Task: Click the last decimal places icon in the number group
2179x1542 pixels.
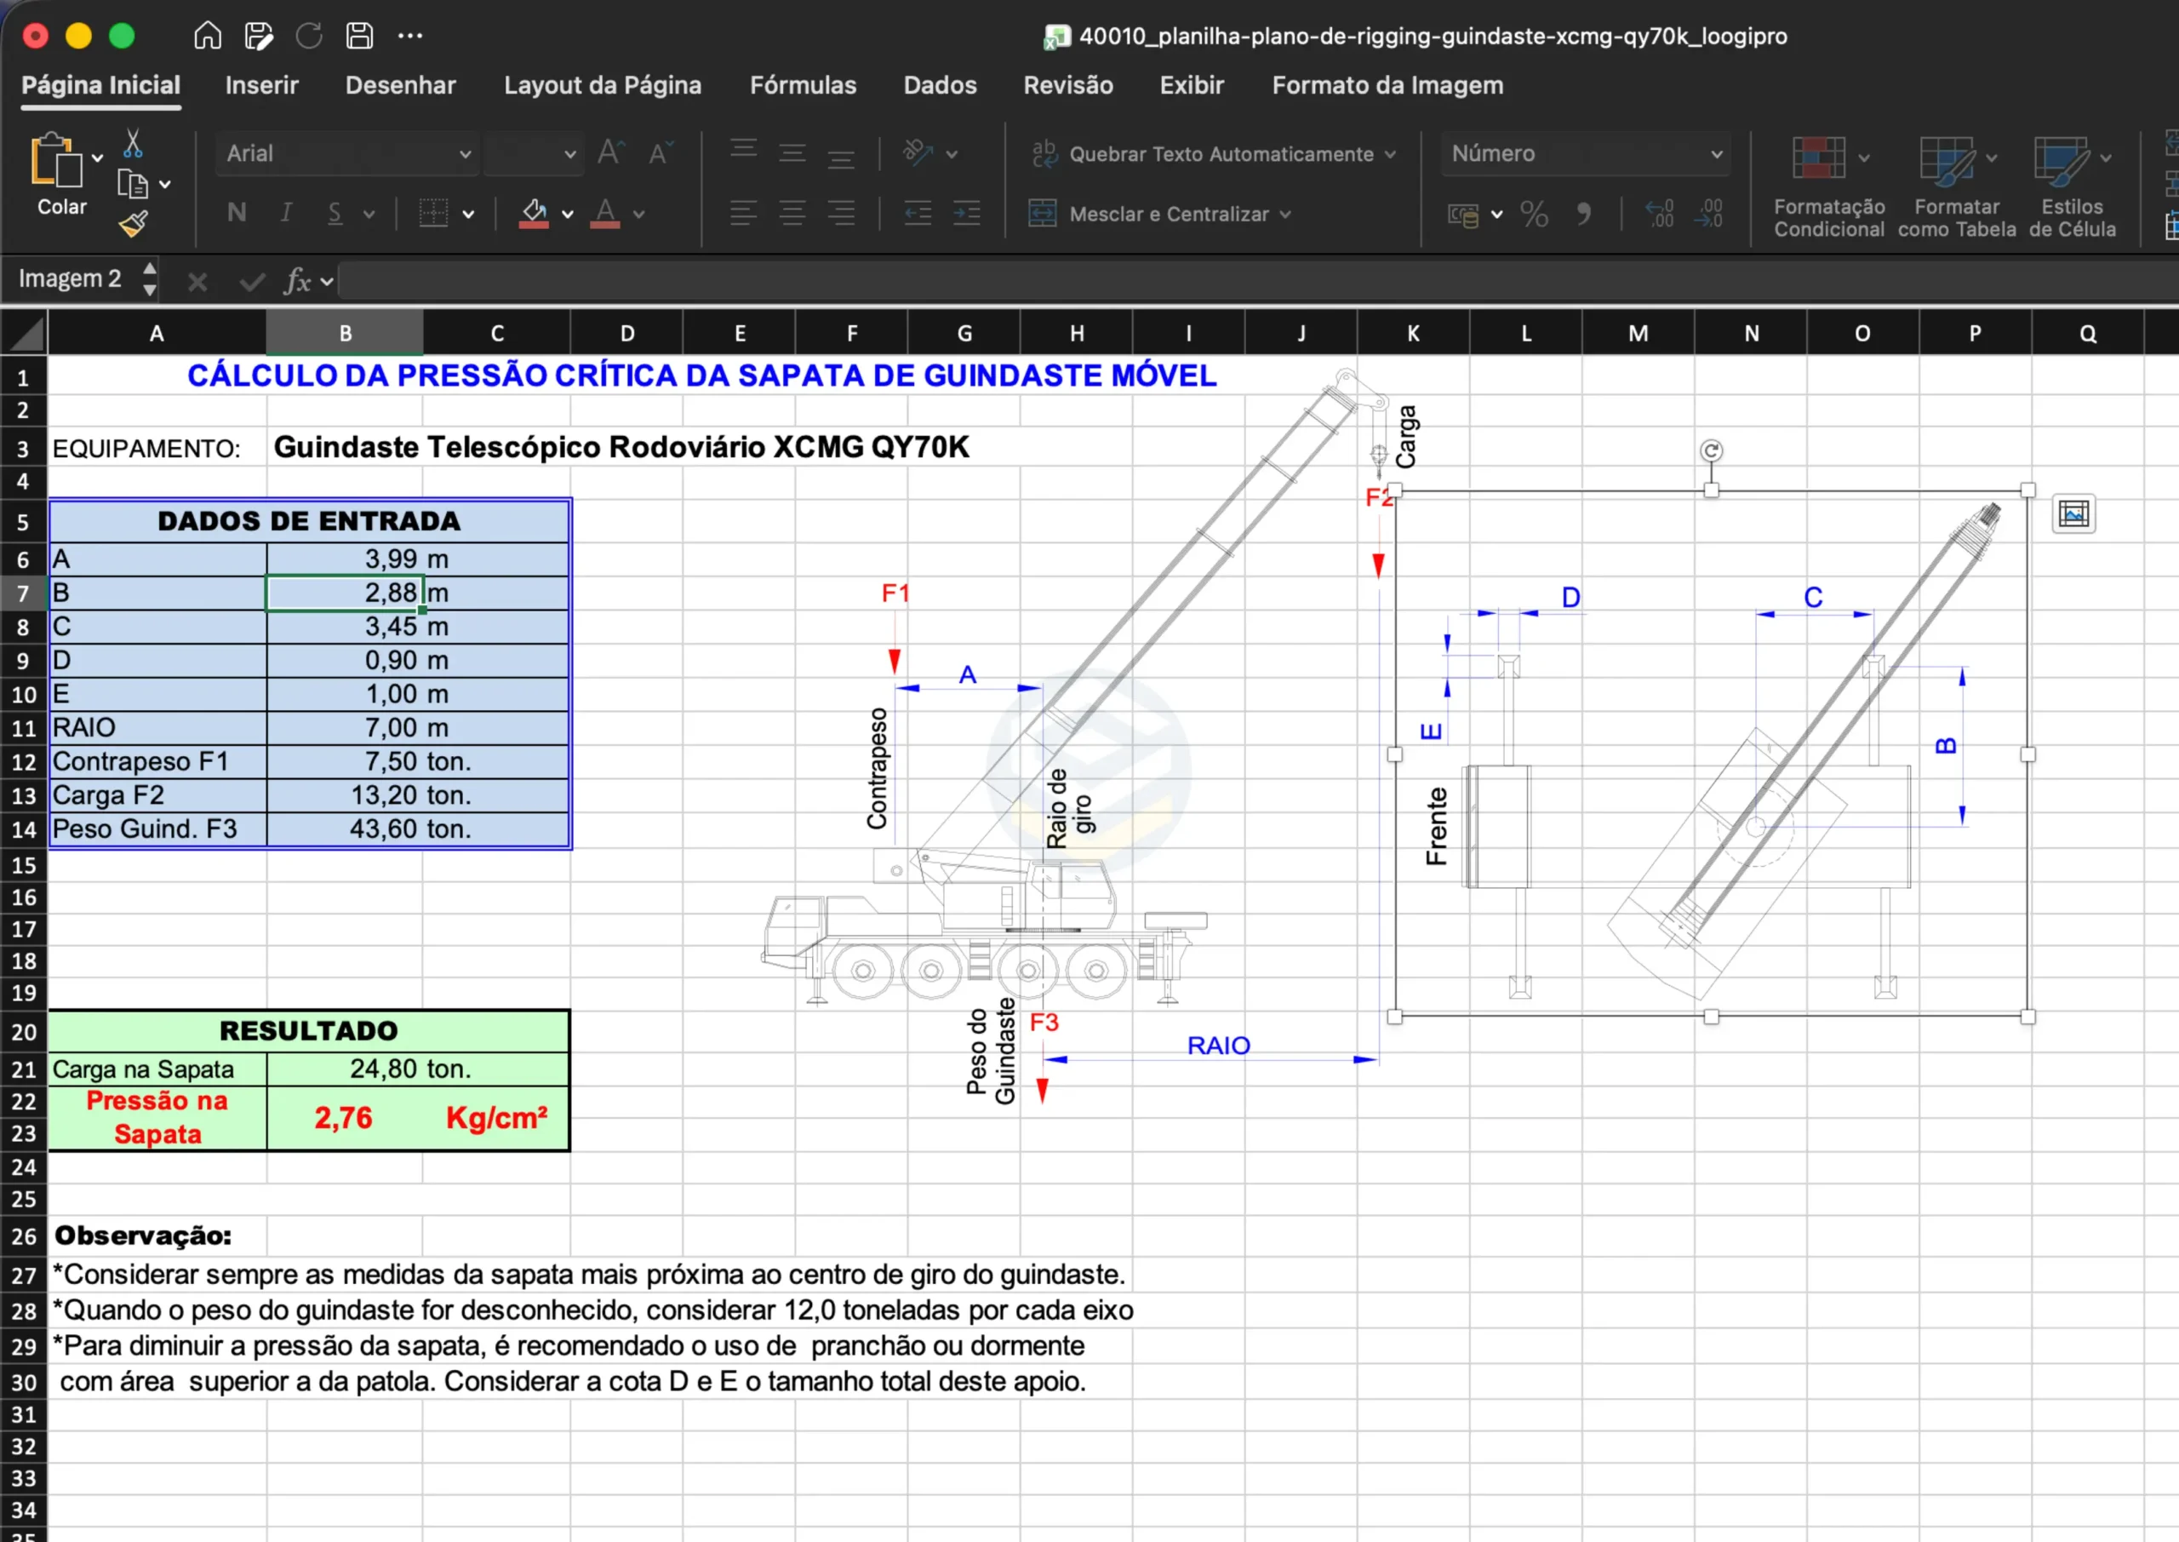Action: pyautogui.click(x=1709, y=214)
